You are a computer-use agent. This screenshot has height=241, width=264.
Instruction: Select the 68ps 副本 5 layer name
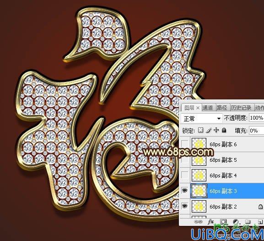(223, 160)
